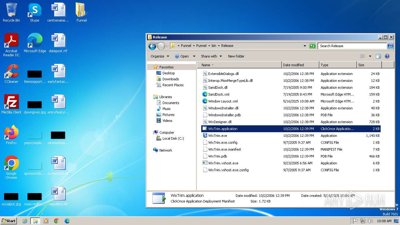Click the search magnifier icon

click(x=390, y=46)
